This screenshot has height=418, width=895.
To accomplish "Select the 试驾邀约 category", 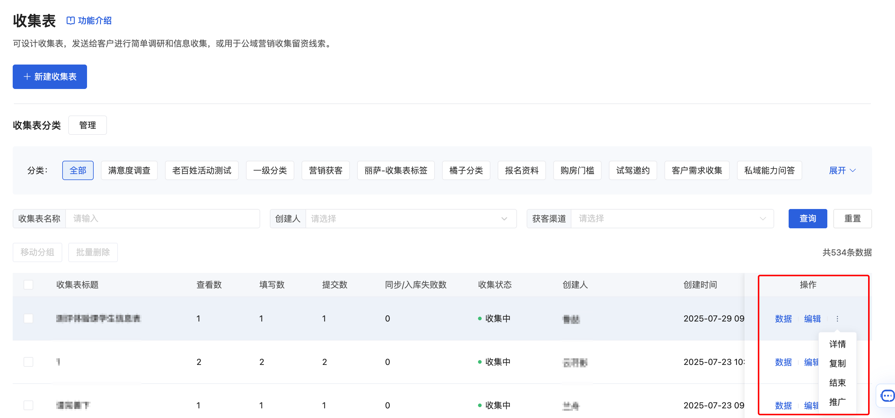I will (x=633, y=170).
